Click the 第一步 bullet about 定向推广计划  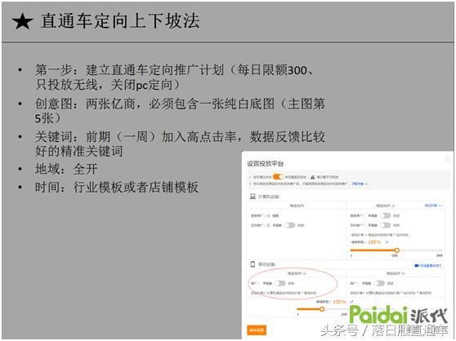[174, 77]
